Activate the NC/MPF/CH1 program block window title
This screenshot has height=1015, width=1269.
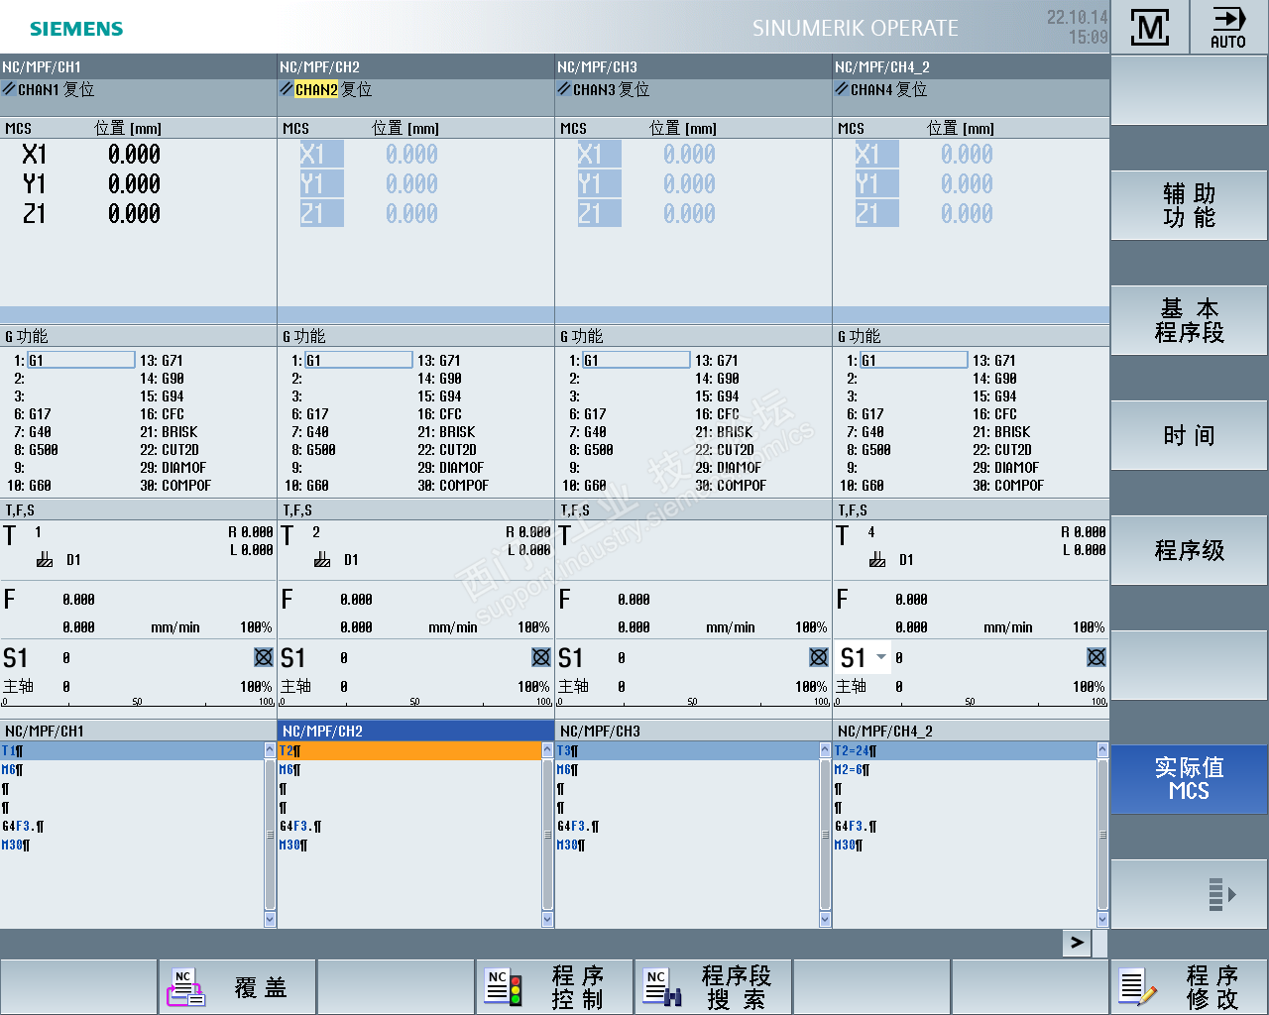point(138,731)
